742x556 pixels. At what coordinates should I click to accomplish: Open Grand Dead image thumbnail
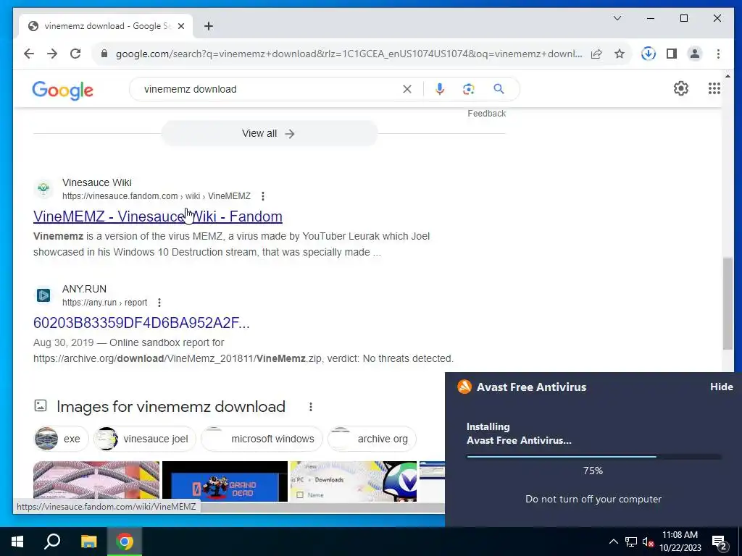(x=225, y=481)
